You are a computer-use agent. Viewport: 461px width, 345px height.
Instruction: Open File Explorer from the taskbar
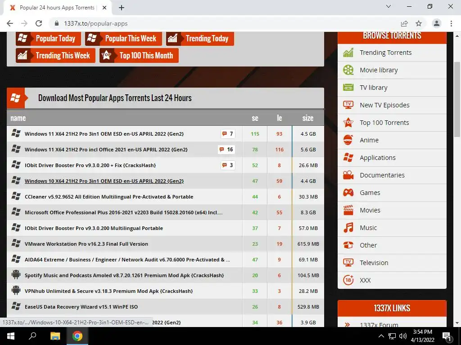click(x=55, y=336)
